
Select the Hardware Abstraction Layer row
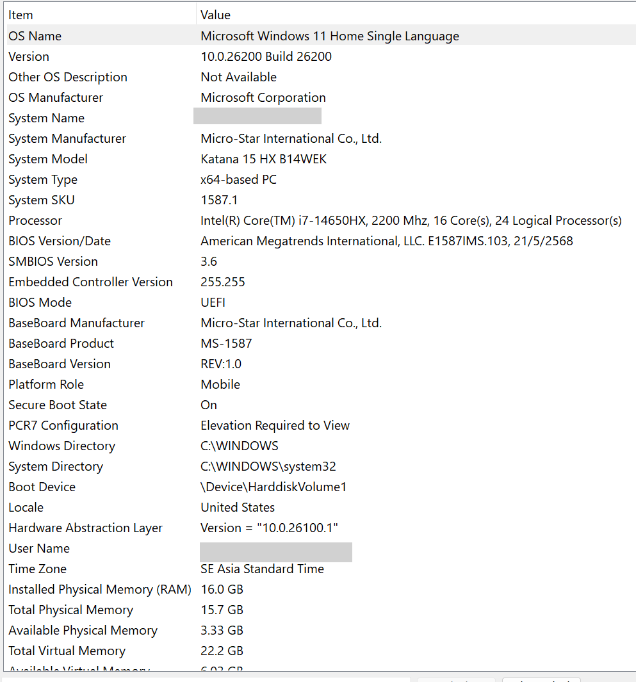(321, 528)
